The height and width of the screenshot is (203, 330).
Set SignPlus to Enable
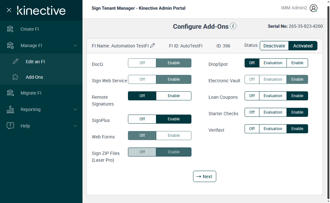pos(174,119)
